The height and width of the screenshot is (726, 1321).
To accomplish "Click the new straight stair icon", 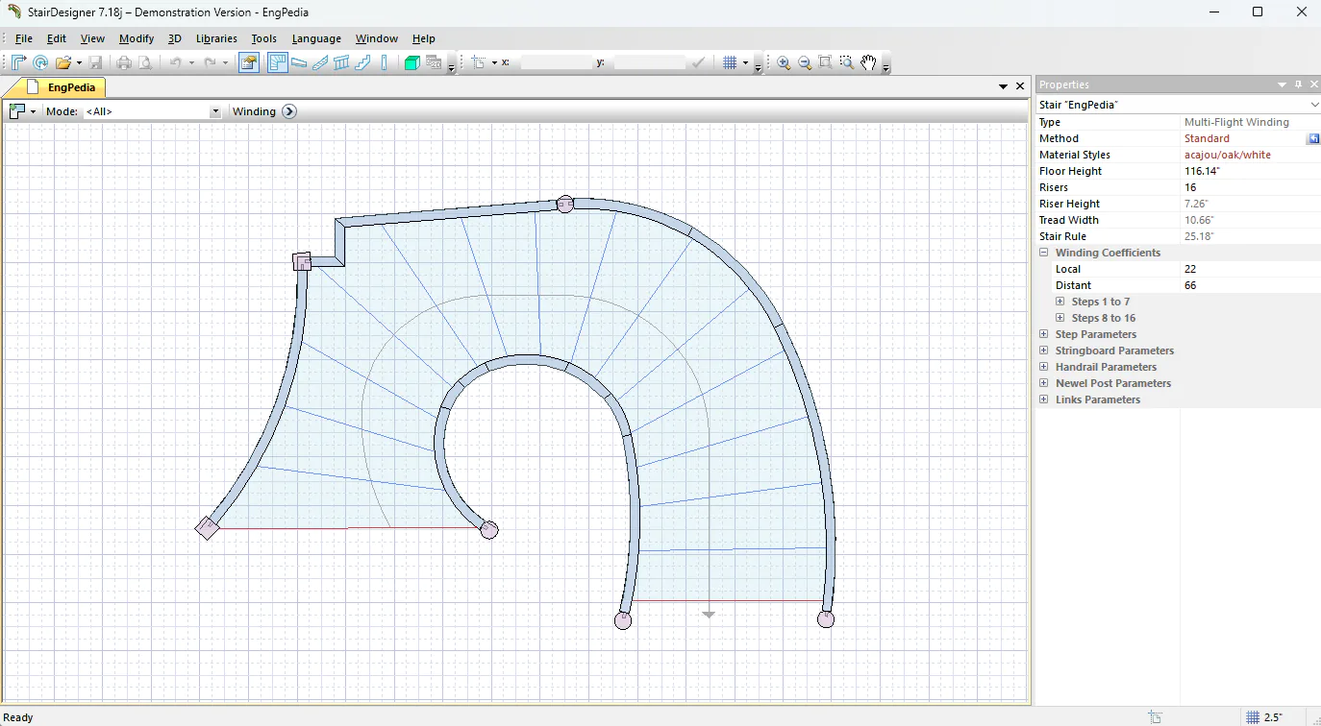I will click(x=19, y=62).
